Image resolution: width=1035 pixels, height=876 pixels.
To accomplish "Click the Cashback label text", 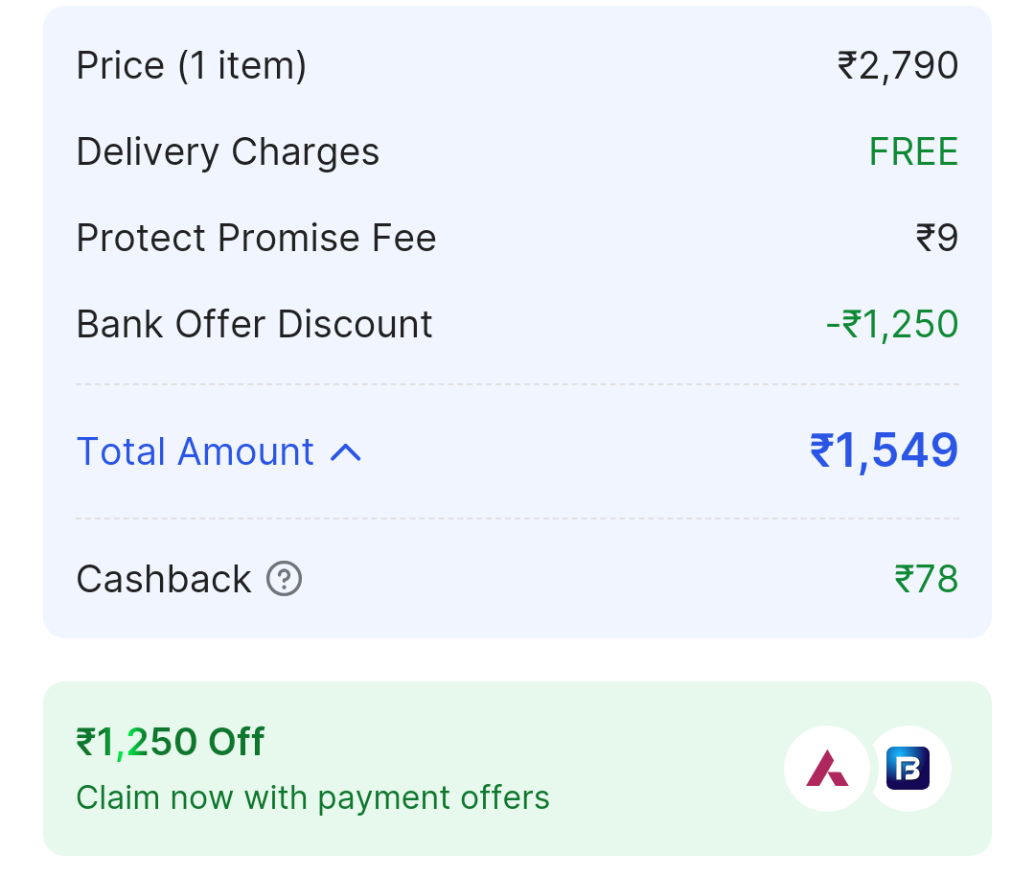I will point(164,579).
